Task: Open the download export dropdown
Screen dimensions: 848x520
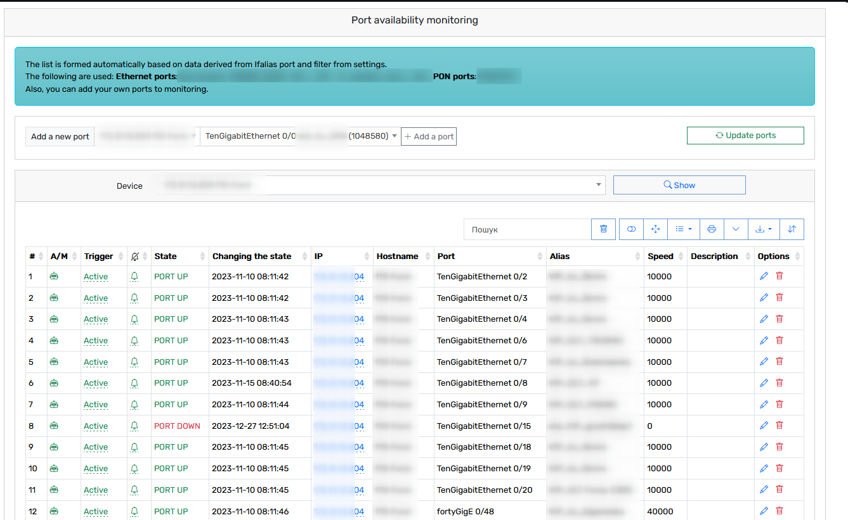Action: click(x=764, y=229)
